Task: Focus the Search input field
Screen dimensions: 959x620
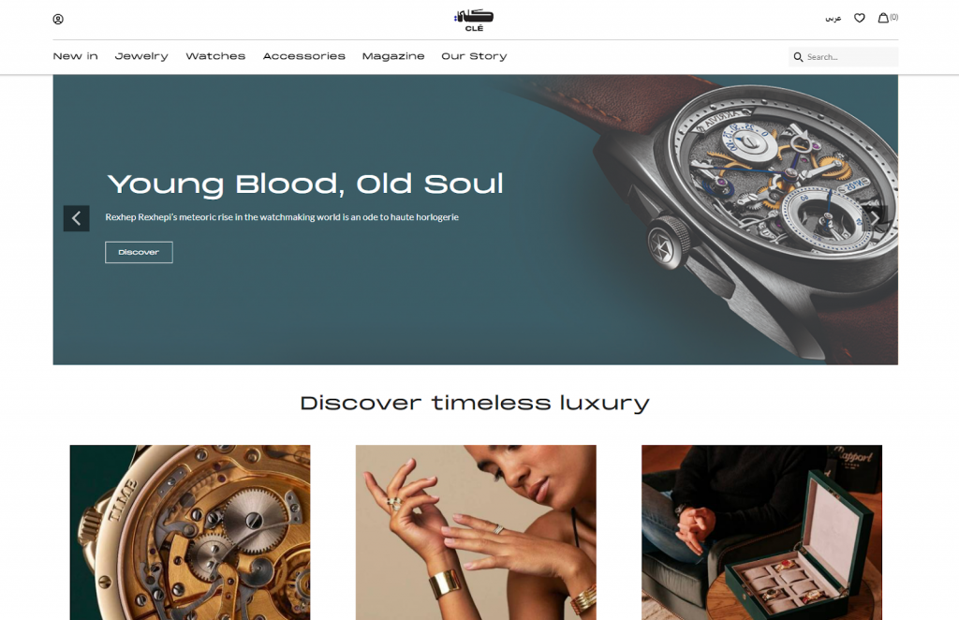Action: pyautogui.click(x=844, y=57)
